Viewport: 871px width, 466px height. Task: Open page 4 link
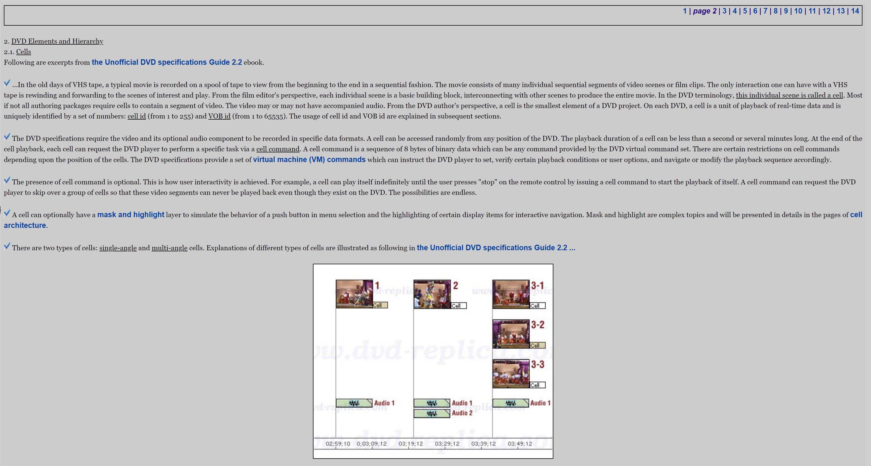tap(735, 11)
